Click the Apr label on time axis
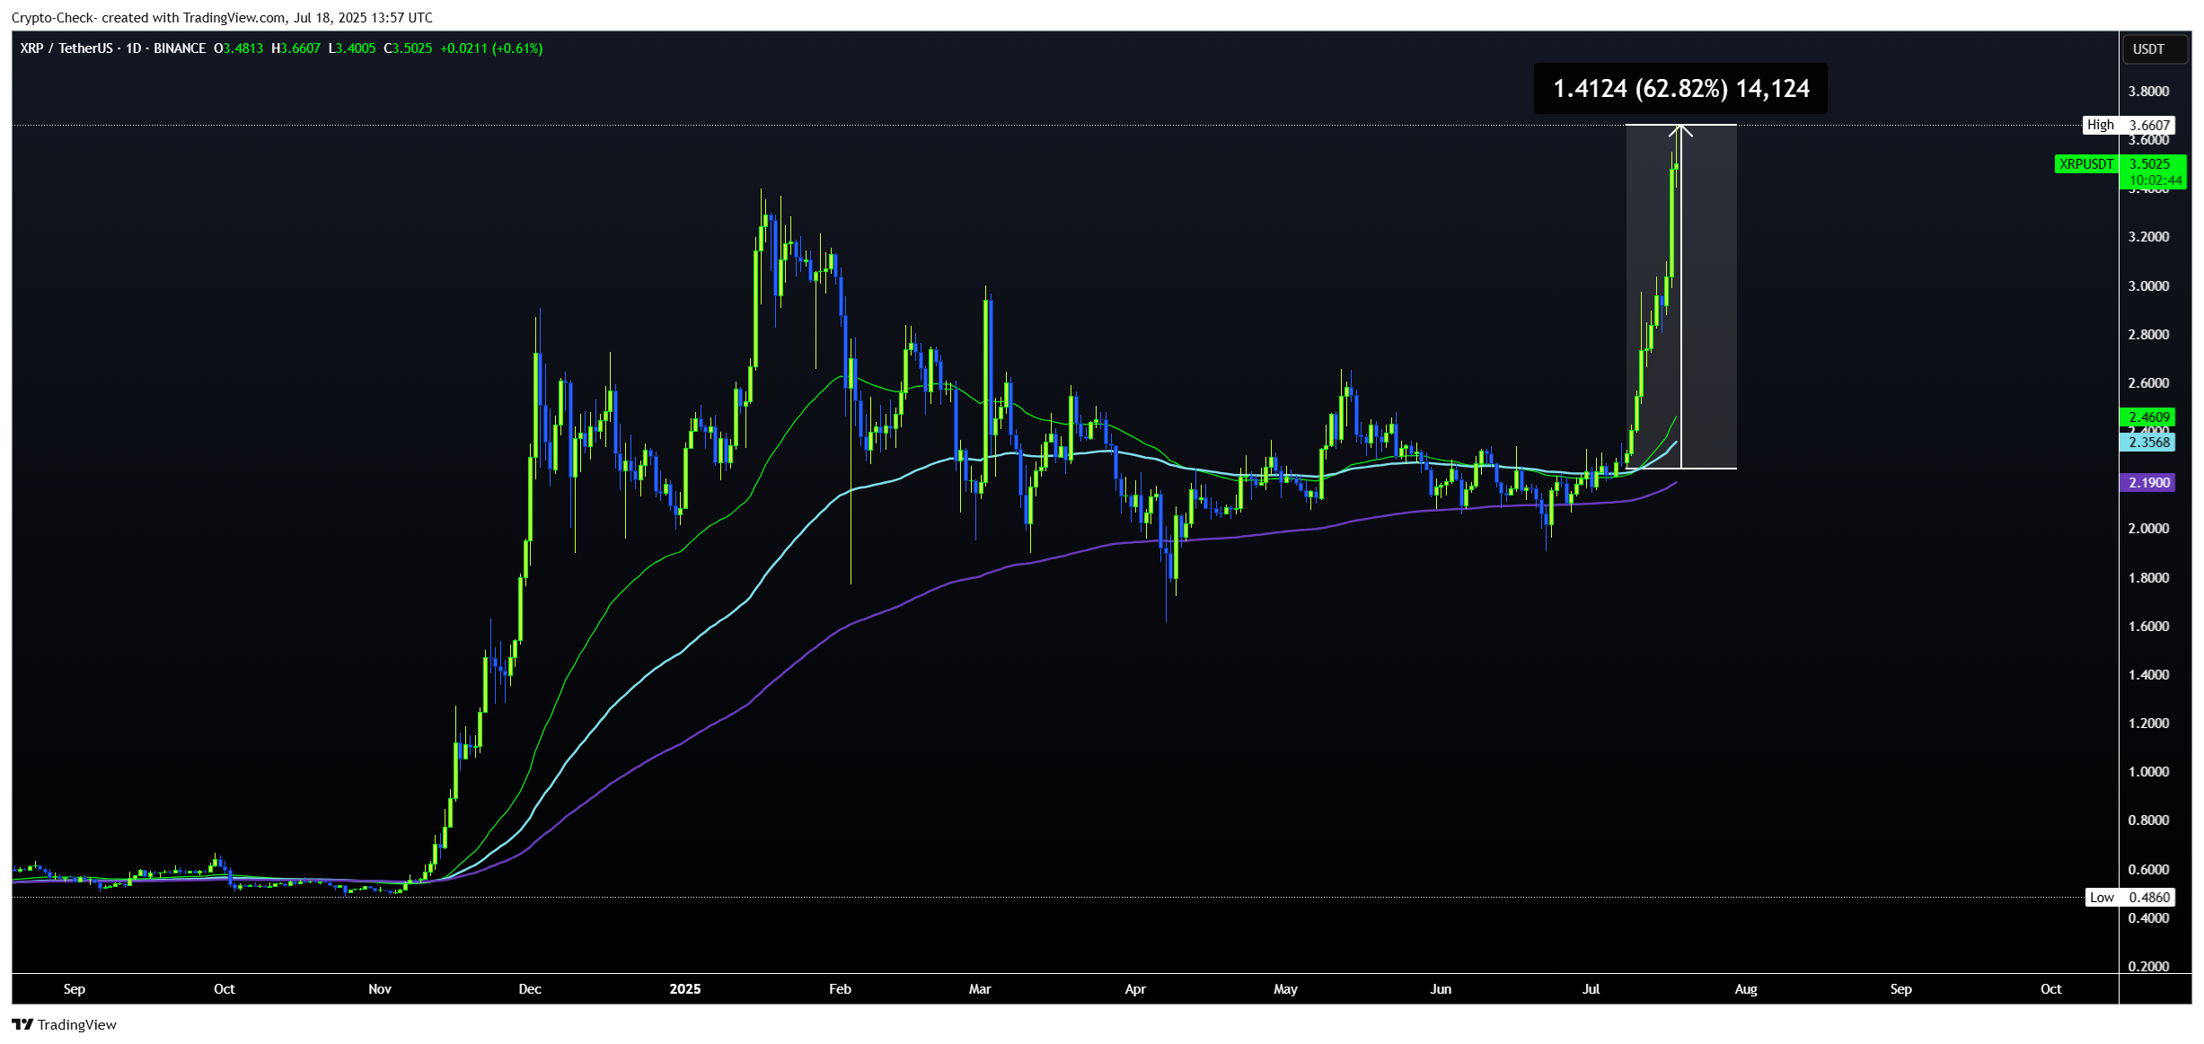2204x1044 pixels. [x=1135, y=988]
